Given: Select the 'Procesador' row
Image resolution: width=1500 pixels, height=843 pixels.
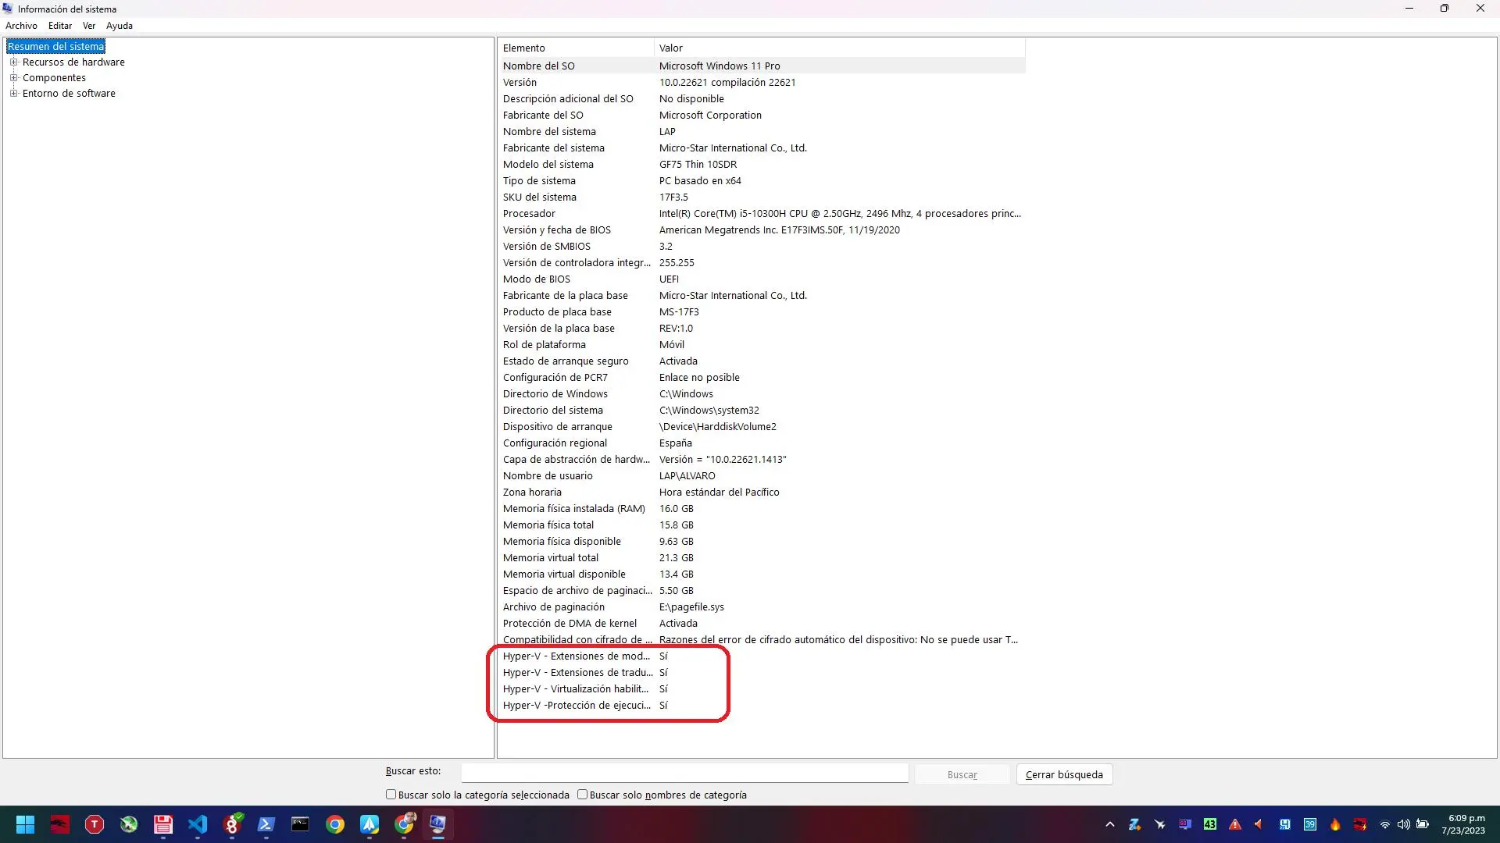Looking at the screenshot, I should pos(762,214).
